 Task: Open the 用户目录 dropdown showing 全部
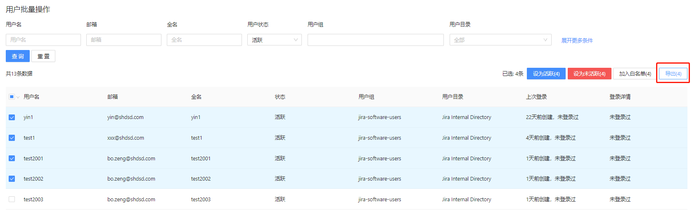tap(500, 40)
